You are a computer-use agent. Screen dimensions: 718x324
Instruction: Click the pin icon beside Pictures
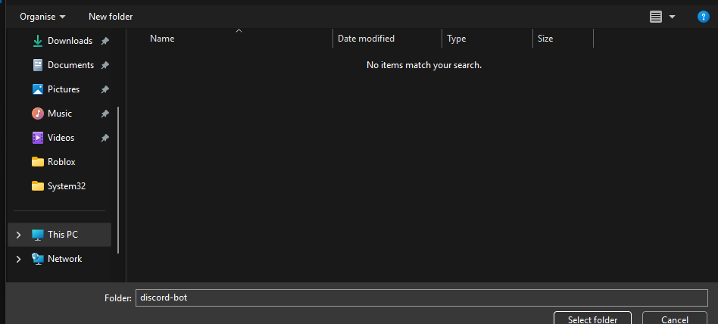click(x=105, y=89)
